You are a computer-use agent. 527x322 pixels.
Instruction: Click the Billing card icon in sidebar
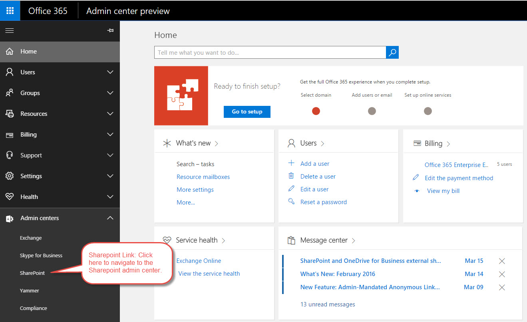click(x=10, y=135)
